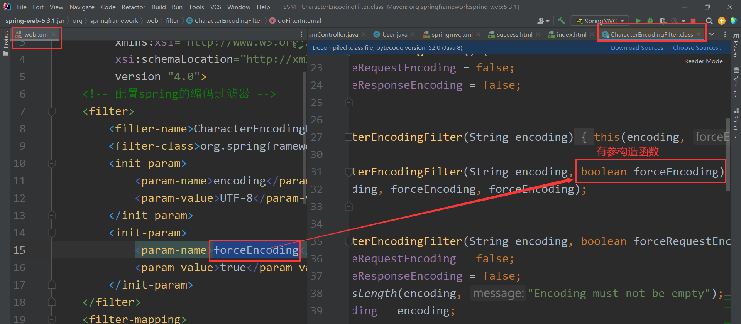The width and height of the screenshot is (741, 324).
Task: Open the File menu
Action: click(x=22, y=7)
